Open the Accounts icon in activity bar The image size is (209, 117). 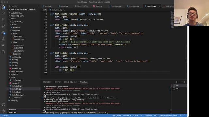3,105
